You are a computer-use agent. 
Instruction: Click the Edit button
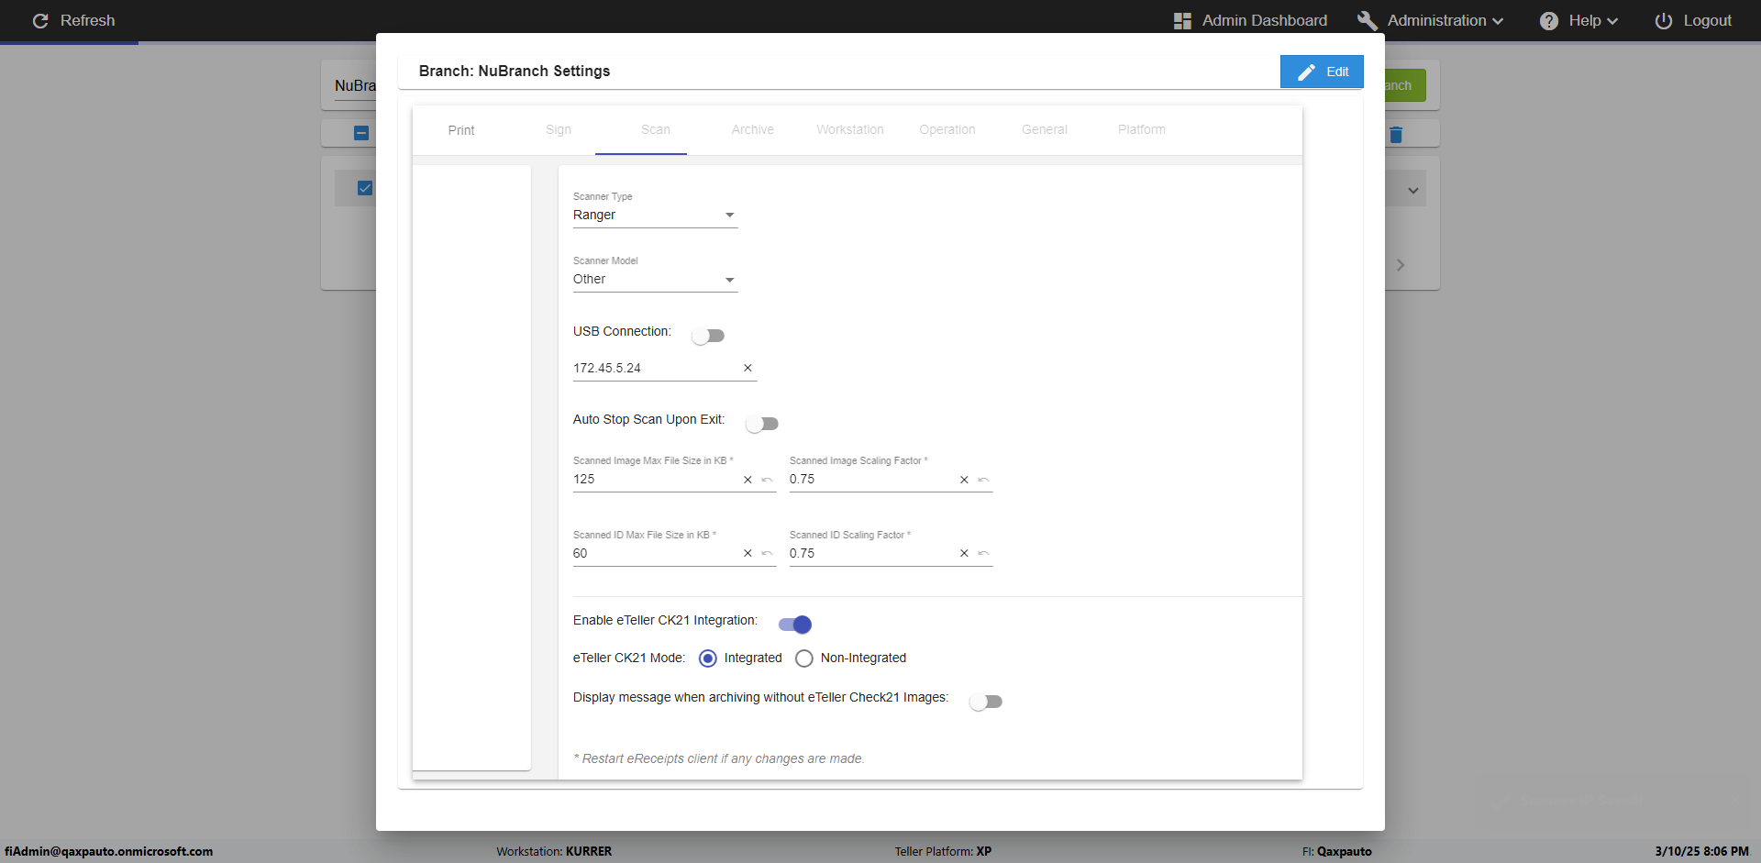[x=1322, y=72]
